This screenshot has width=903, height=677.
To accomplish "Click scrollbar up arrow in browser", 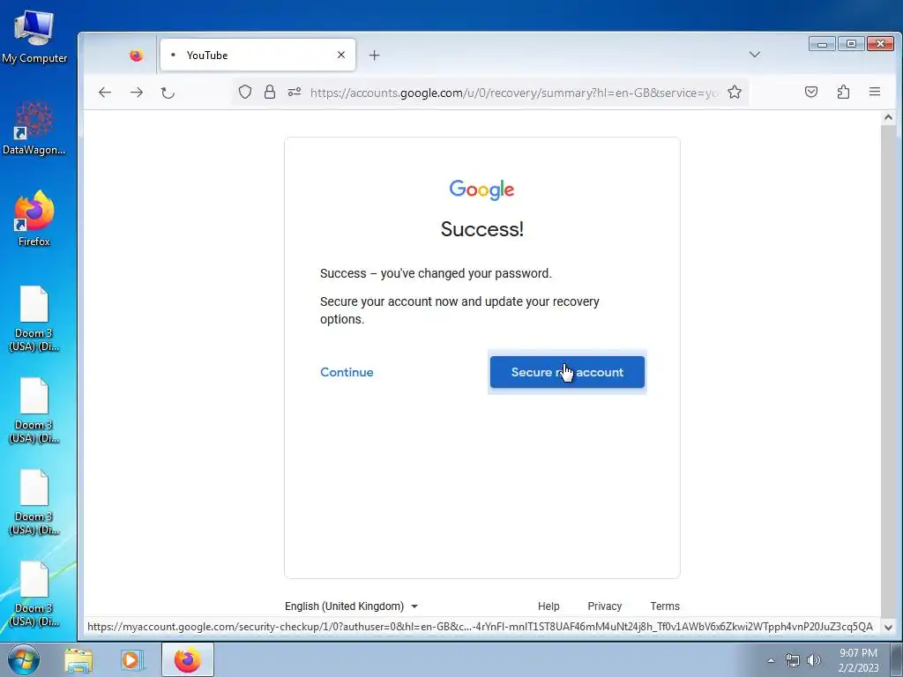I will (x=888, y=117).
